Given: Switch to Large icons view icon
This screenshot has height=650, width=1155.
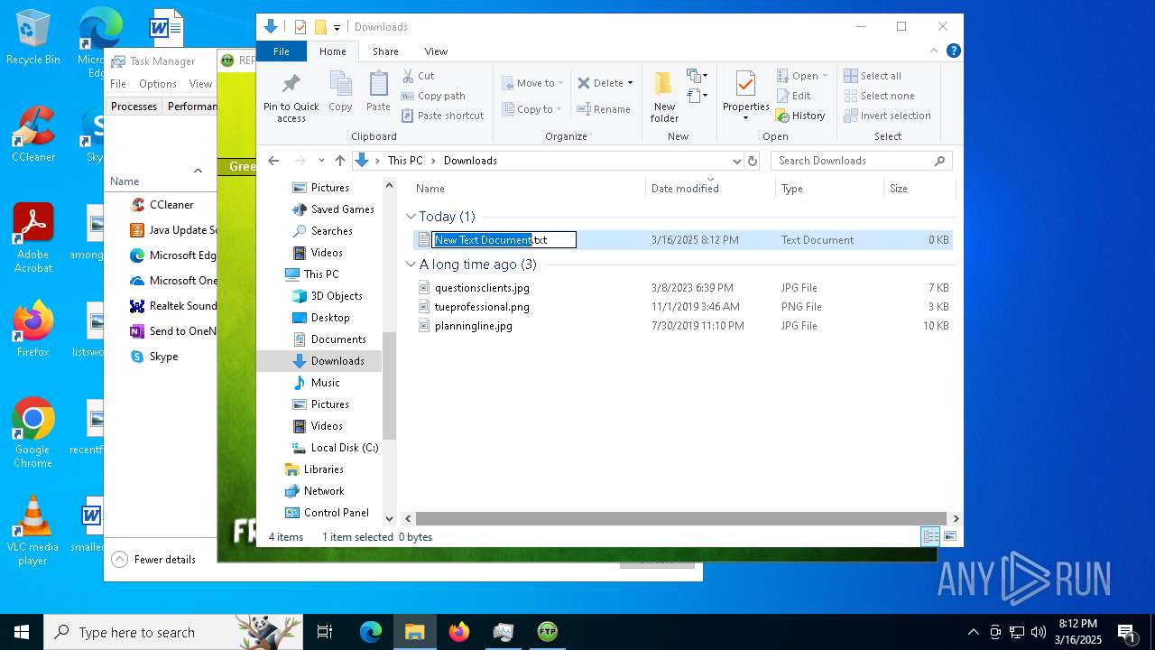Looking at the screenshot, I should click(x=949, y=537).
